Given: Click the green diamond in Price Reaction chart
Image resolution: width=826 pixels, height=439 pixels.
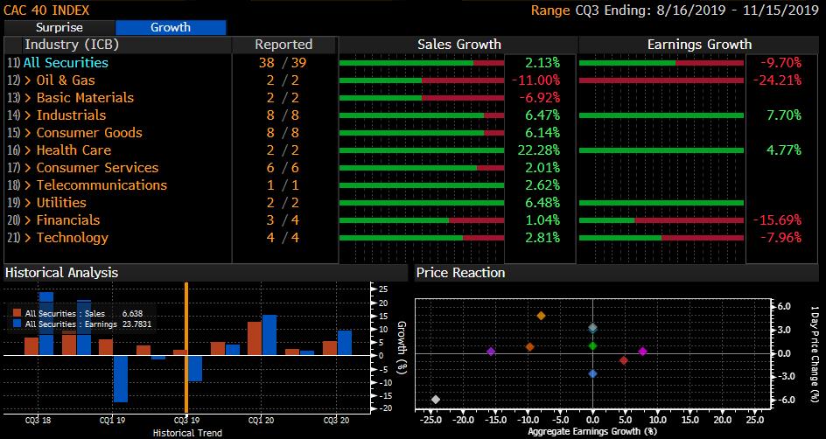Looking at the screenshot, I should [592, 345].
